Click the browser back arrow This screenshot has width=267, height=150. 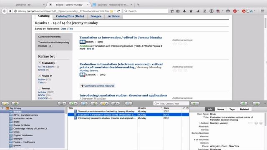coord(5,11)
